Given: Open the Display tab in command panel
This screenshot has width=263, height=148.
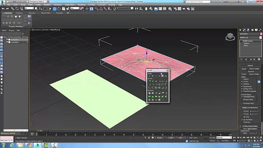Looking at the screenshot, I should [x=256, y=30].
